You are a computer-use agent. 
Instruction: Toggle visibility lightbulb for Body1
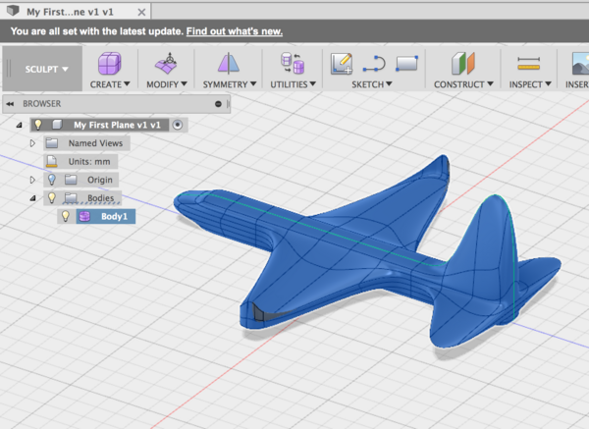coord(68,216)
